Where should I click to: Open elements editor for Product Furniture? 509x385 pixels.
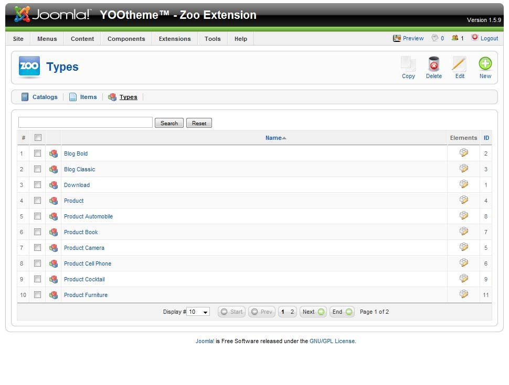tap(463, 294)
